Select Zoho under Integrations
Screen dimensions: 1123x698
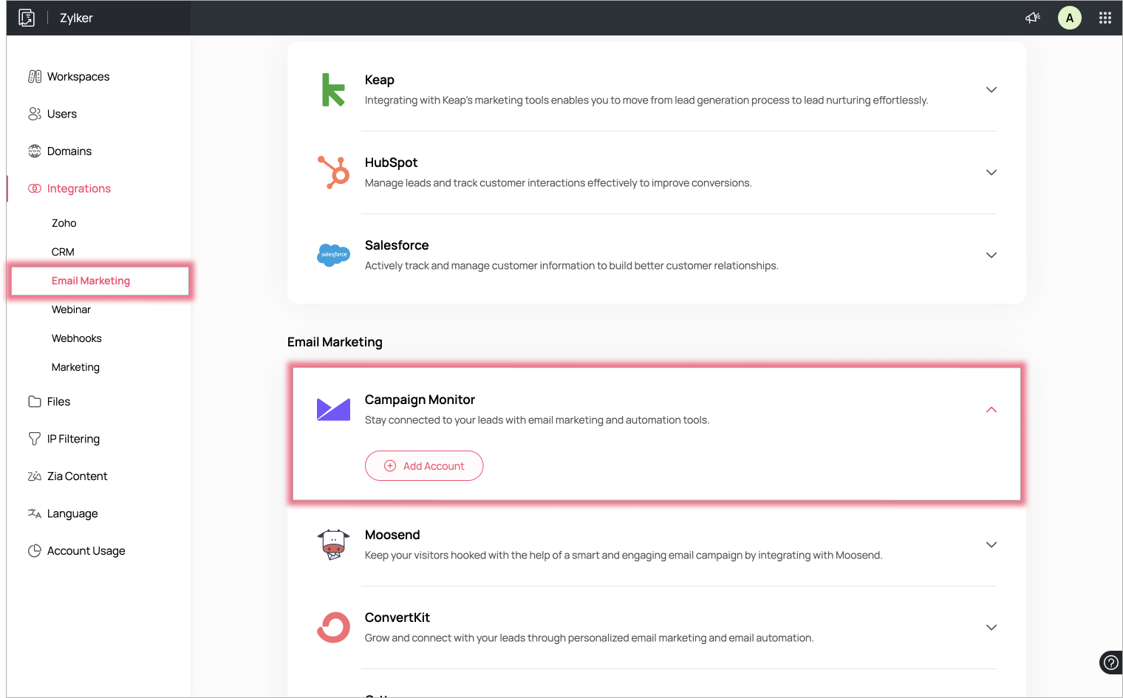pos(64,223)
